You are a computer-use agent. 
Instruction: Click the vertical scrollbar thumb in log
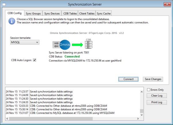tap(142, 111)
